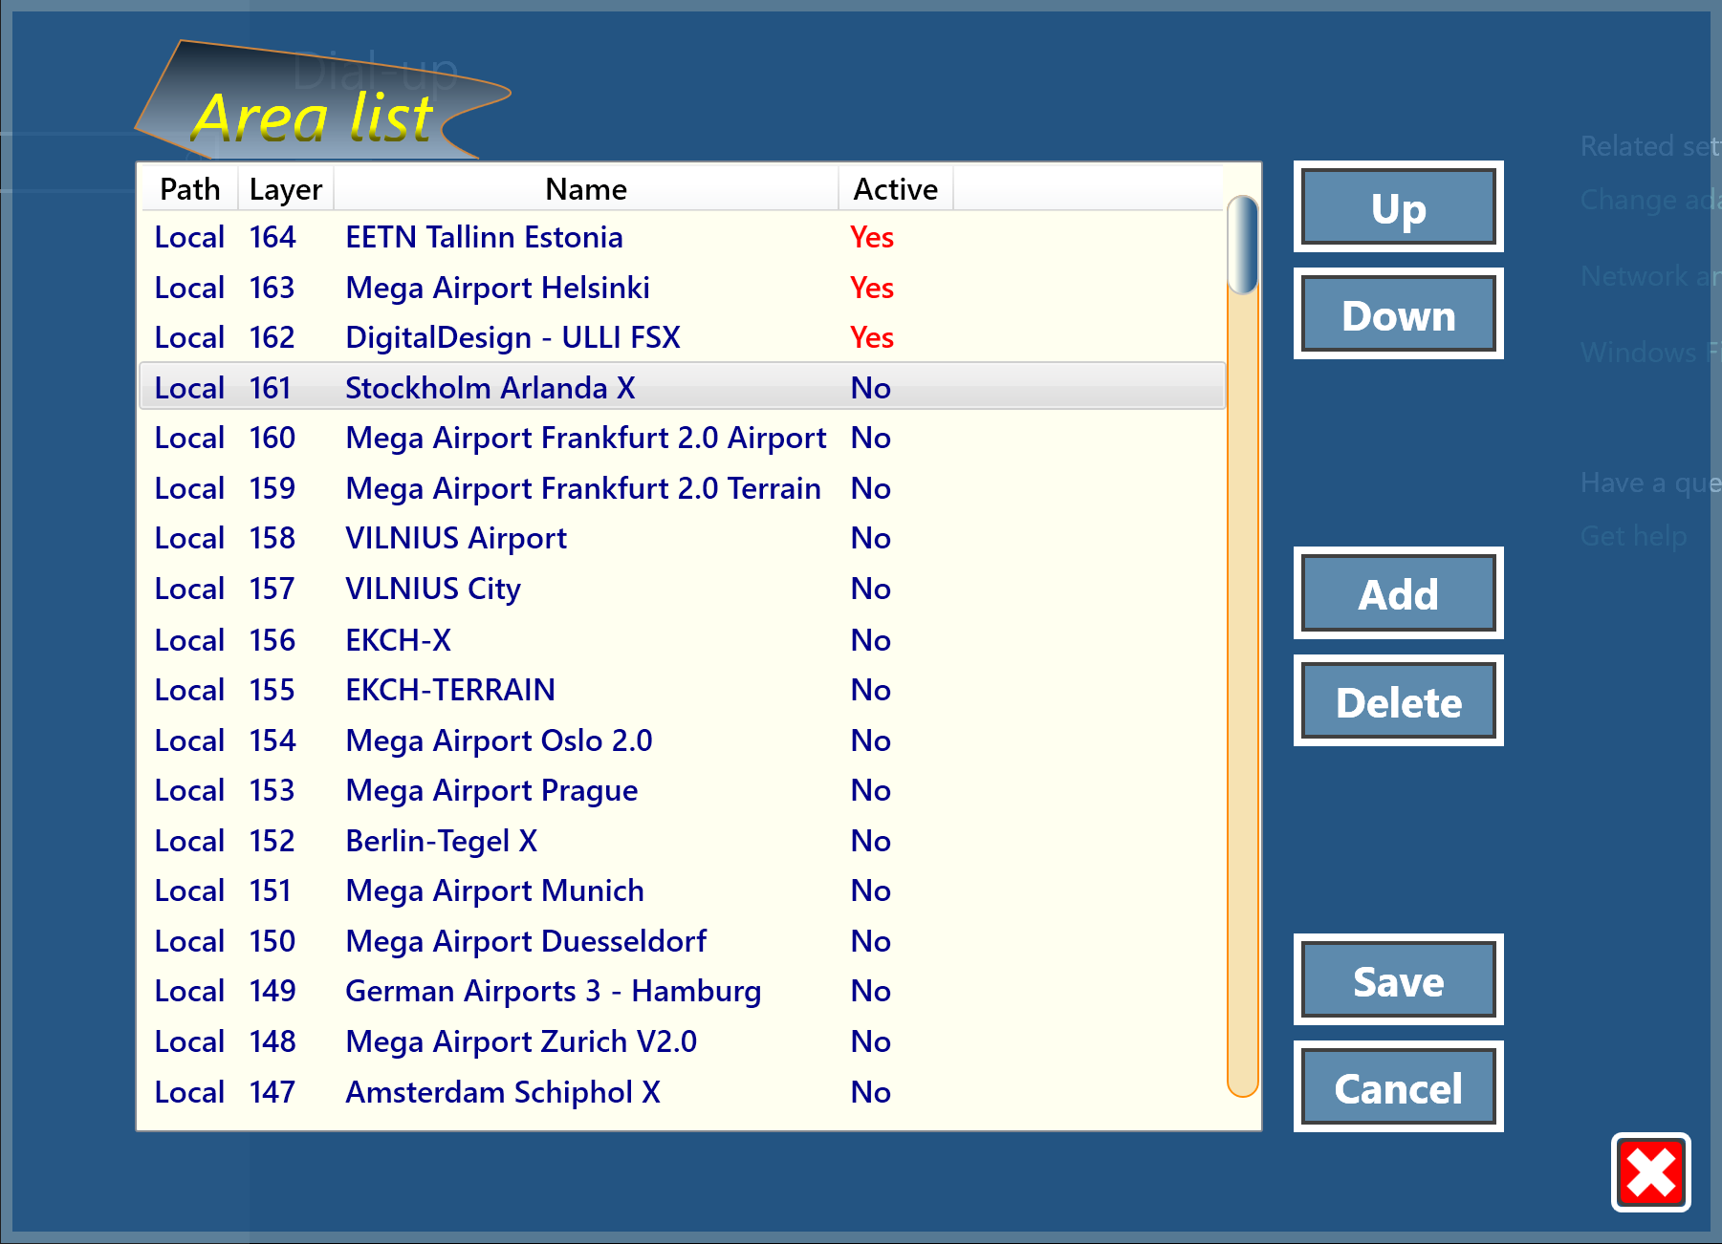This screenshot has width=1722, height=1244.
Task: Click the No status for Mega Airport Prague
Action: tap(871, 790)
